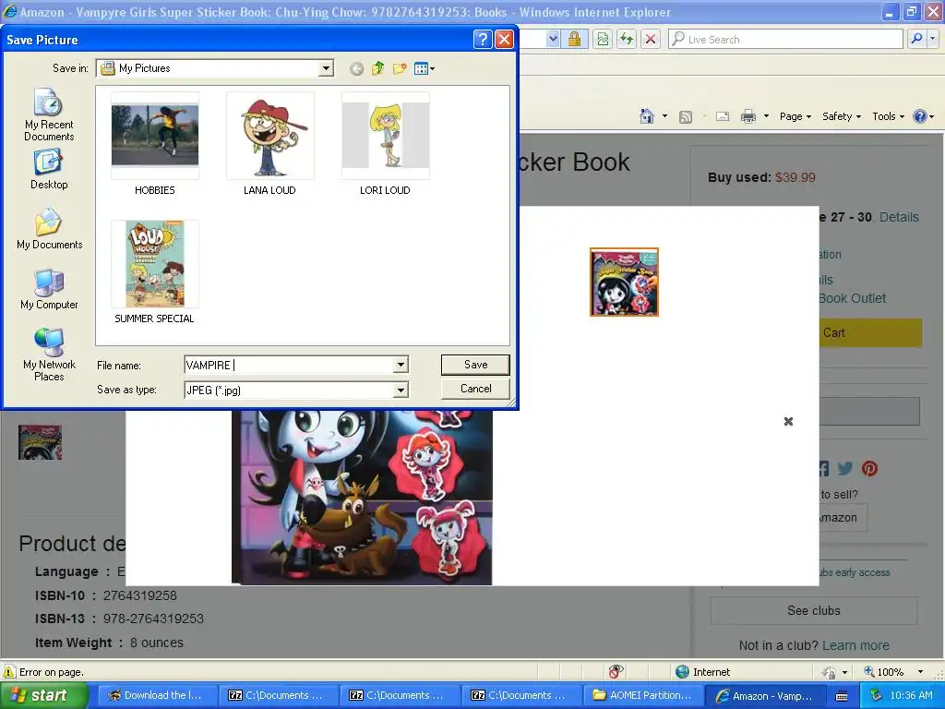
Task: Share on Twitter icon
Action: tap(845, 468)
